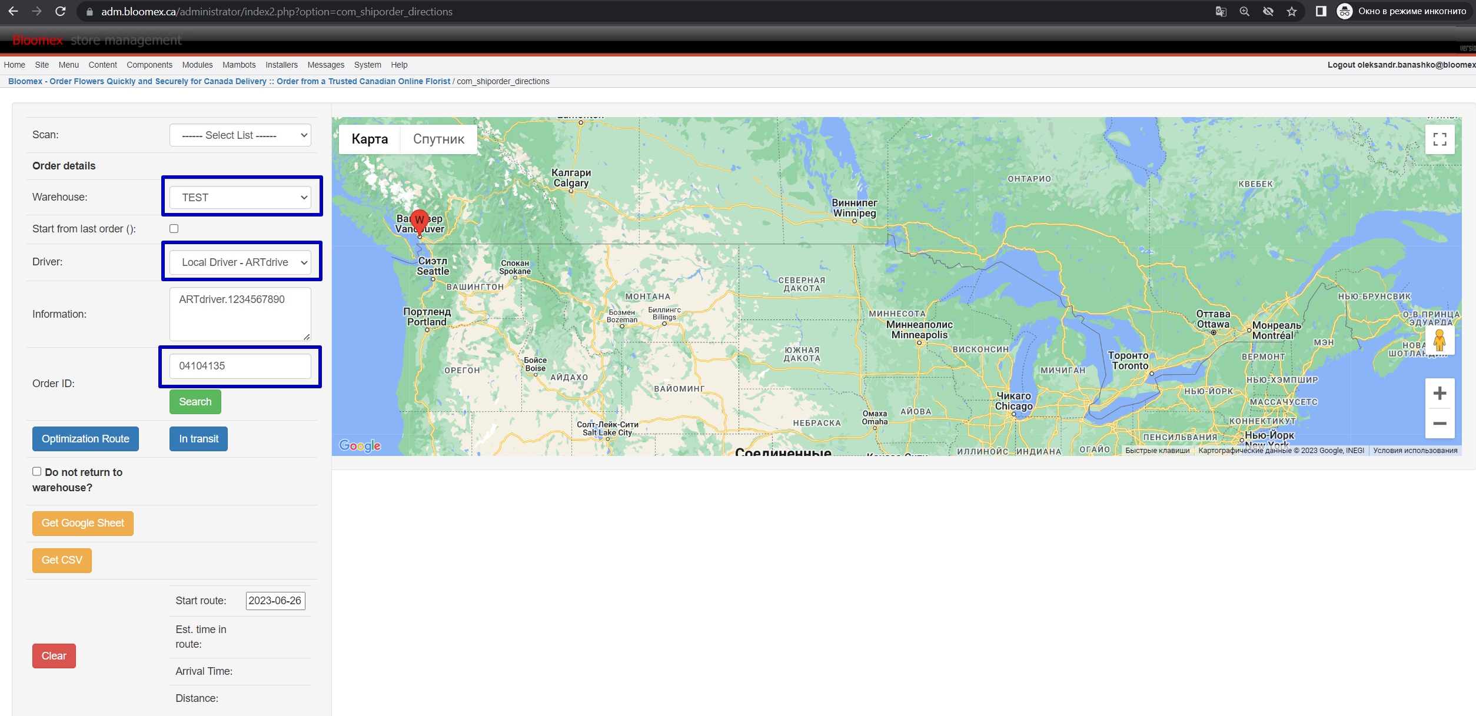1476x716 pixels.
Task: Click the green Search button
Action: click(x=195, y=402)
